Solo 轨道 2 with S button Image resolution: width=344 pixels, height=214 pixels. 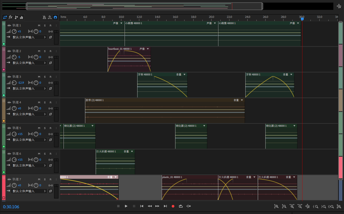pyautogui.click(x=45, y=51)
